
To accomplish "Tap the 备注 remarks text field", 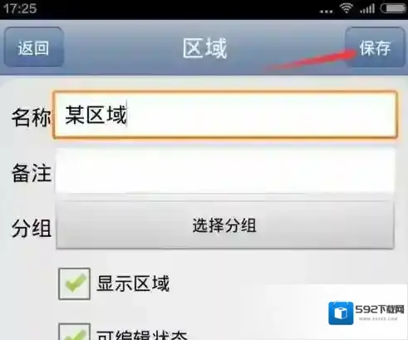I will tap(225, 170).
